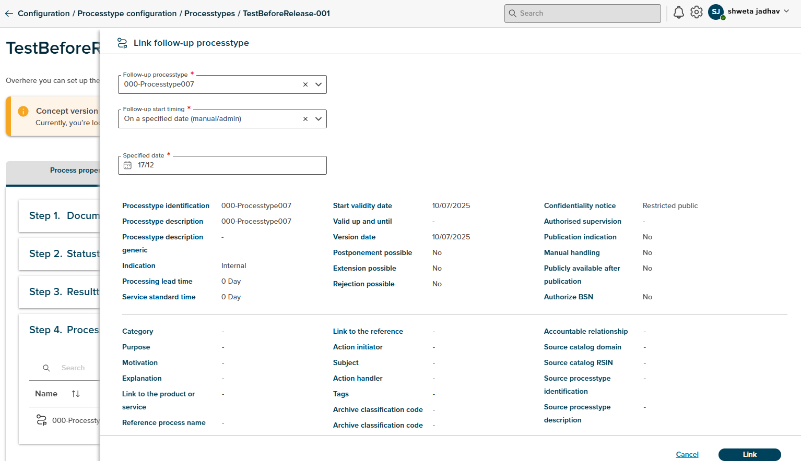Viewport: 801px width, 461px height.
Task: Clear the Follow-up processtype selection
Action: coord(305,84)
